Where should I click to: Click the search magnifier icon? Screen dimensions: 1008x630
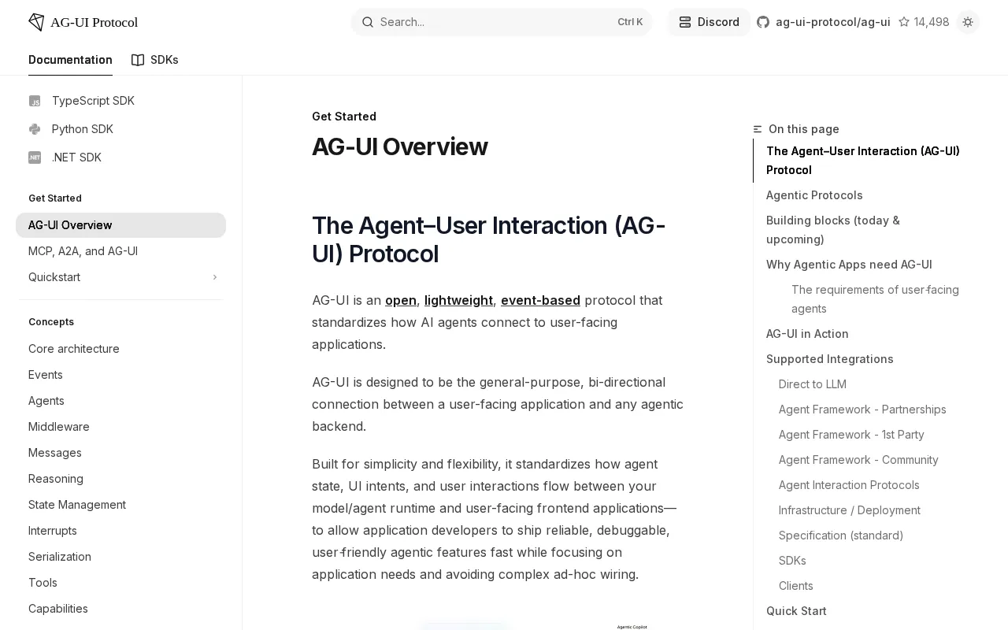point(368,22)
